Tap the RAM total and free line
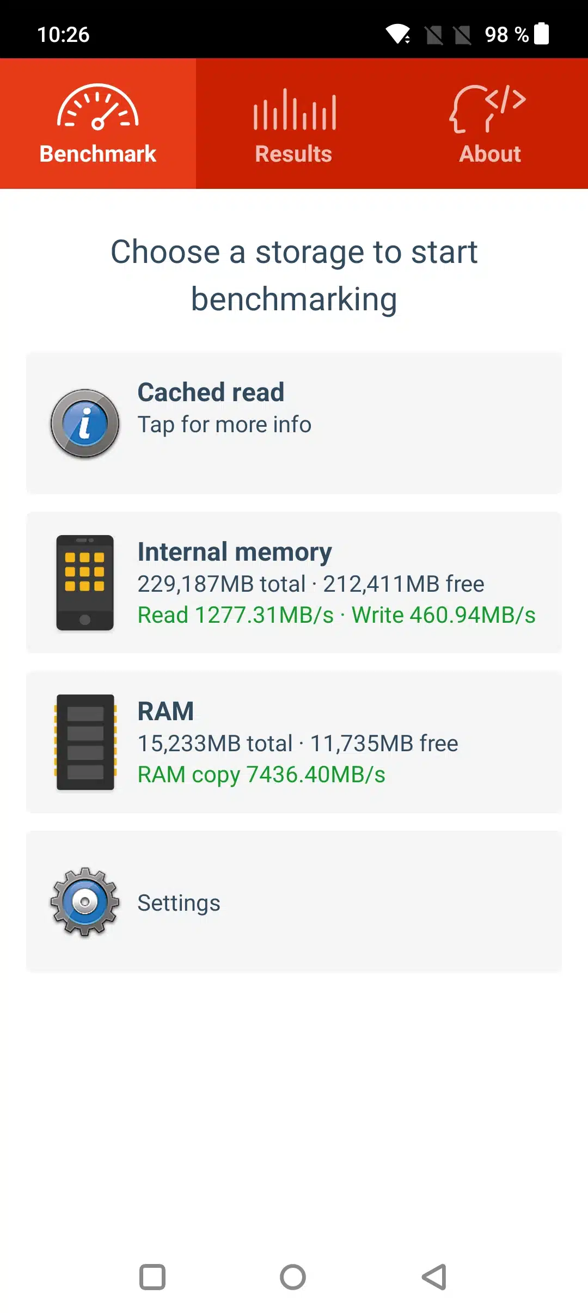The image size is (588, 1313). (x=298, y=744)
